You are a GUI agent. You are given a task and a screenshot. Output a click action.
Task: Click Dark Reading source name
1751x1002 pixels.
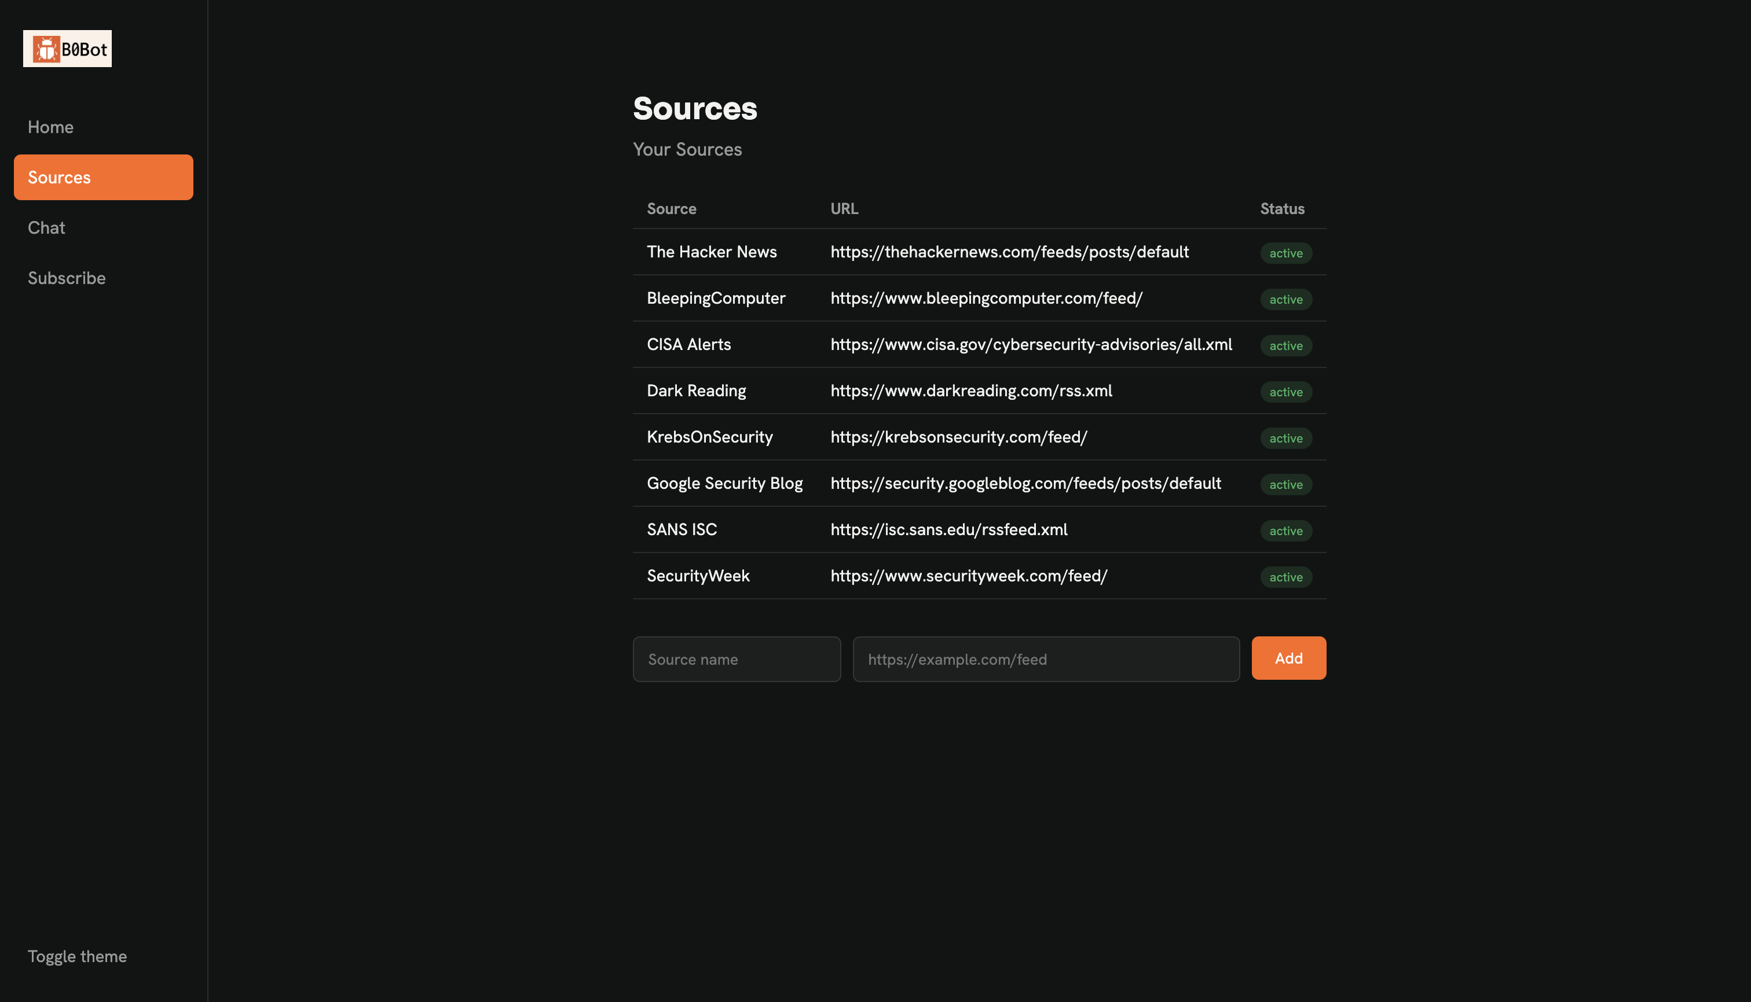697,391
